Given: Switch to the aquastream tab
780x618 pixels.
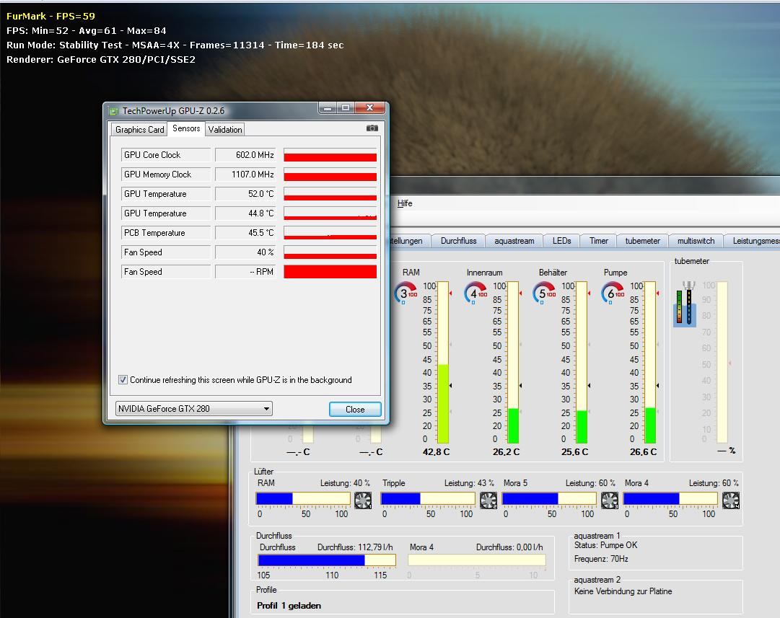Looking at the screenshot, I should pyautogui.click(x=514, y=241).
